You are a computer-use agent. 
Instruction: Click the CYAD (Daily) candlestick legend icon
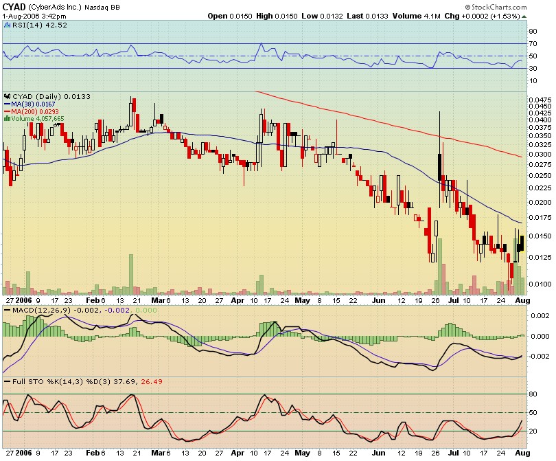7,97
